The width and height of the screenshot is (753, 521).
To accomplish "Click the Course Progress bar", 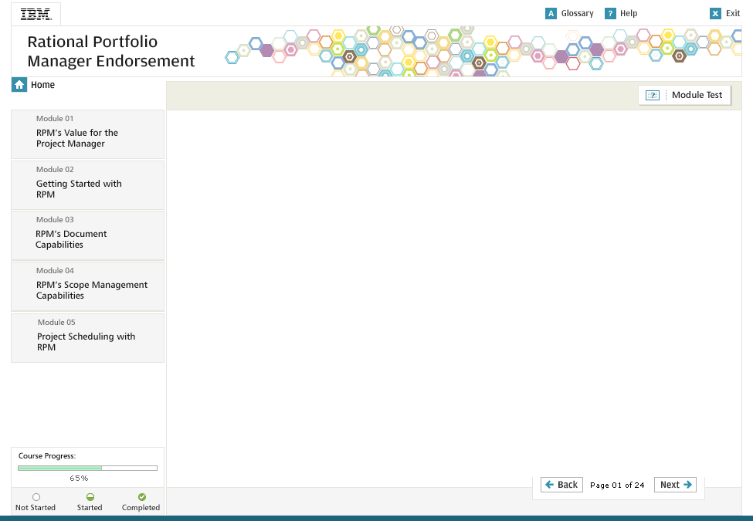I will [87, 468].
